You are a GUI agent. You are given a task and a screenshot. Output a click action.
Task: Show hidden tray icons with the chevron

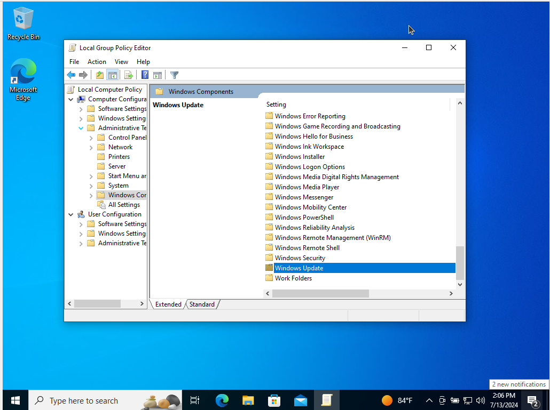pyautogui.click(x=429, y=400)
